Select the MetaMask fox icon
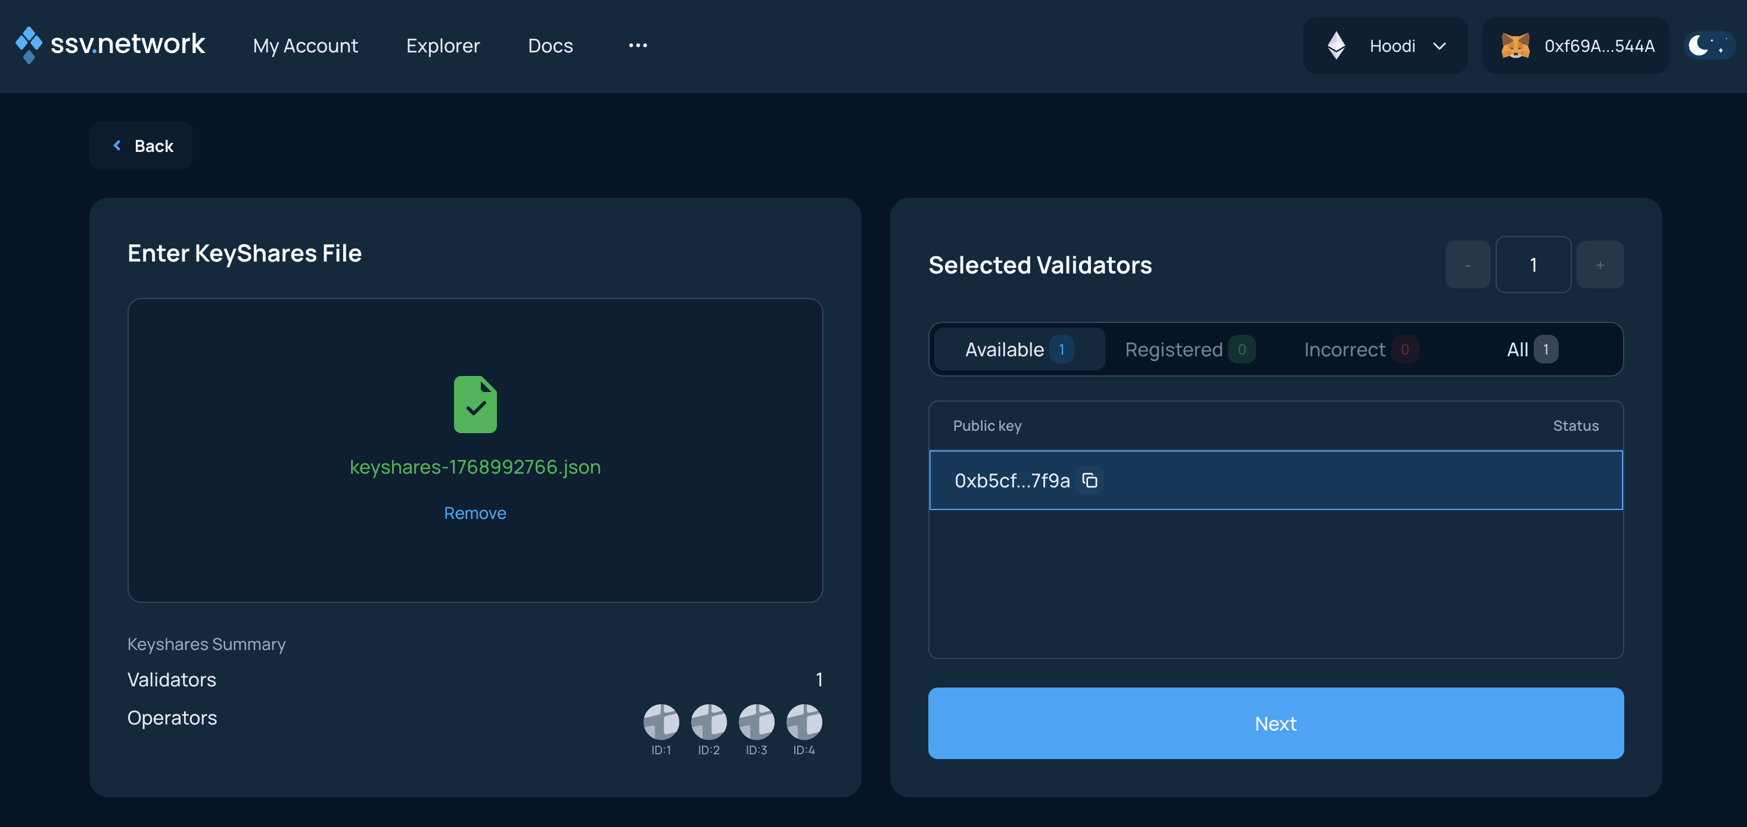Viewport: 1747px width, 827px height. [x=1517, y=45]
